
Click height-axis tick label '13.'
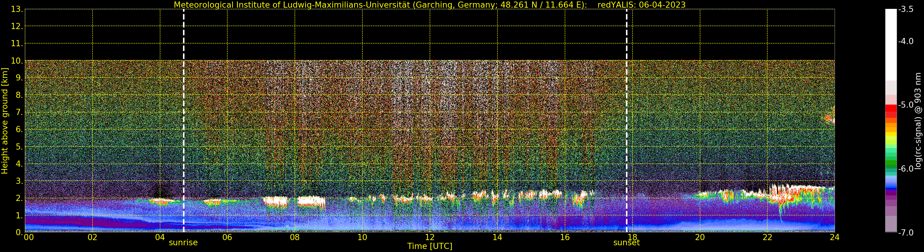(17, 9)
